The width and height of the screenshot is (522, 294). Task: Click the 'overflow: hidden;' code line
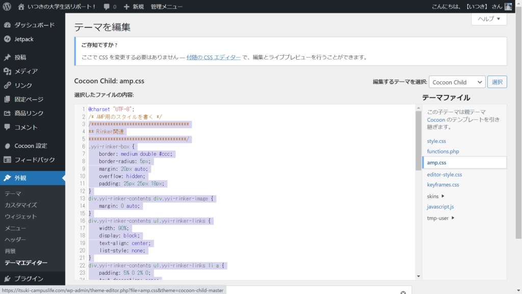[x=122, y=176]
